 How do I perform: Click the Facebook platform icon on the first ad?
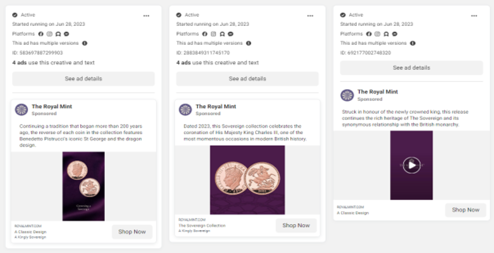tap(41, 34)
